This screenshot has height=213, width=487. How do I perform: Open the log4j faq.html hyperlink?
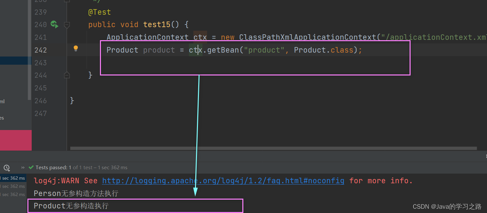(223, 181)
